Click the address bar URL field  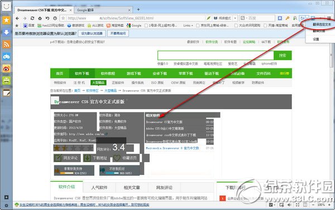(136, 18)
